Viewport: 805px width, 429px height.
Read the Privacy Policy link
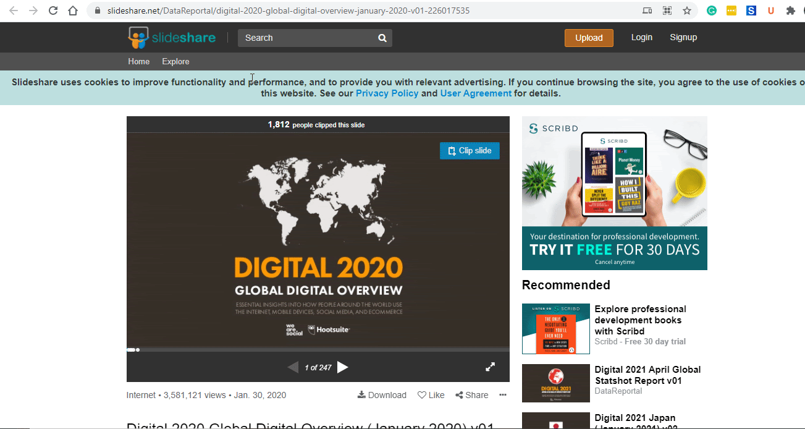(x=387, y=93)
